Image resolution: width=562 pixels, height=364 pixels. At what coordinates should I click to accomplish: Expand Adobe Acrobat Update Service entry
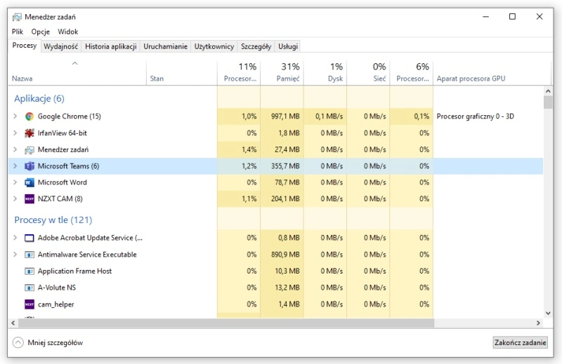click(15, 238)
